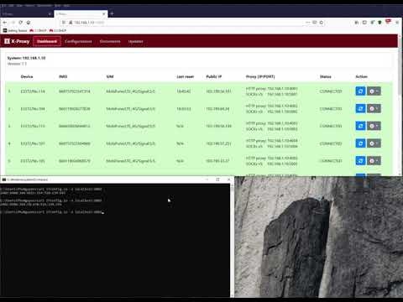This screenshot has height=302, width=403.
Task: Switch to the Configurations tab
Action: [x=78, y=41]
